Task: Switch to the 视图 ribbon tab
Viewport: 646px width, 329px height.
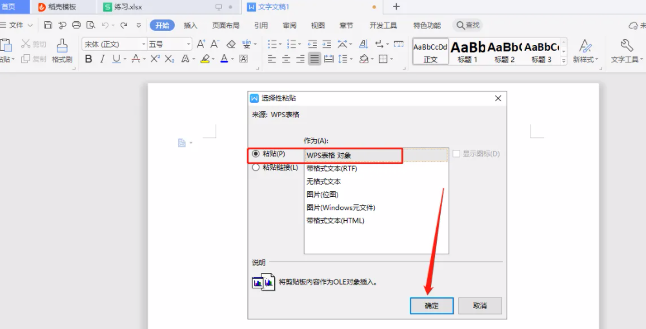Action: coord(318,26)
